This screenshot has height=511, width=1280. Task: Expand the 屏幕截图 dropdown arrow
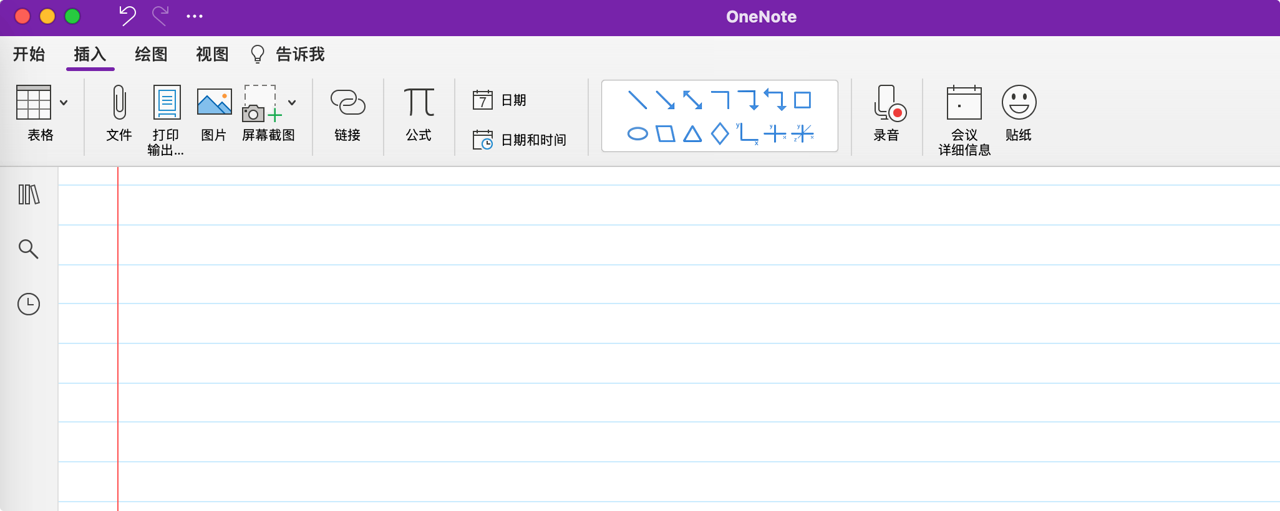click(292, 103)
